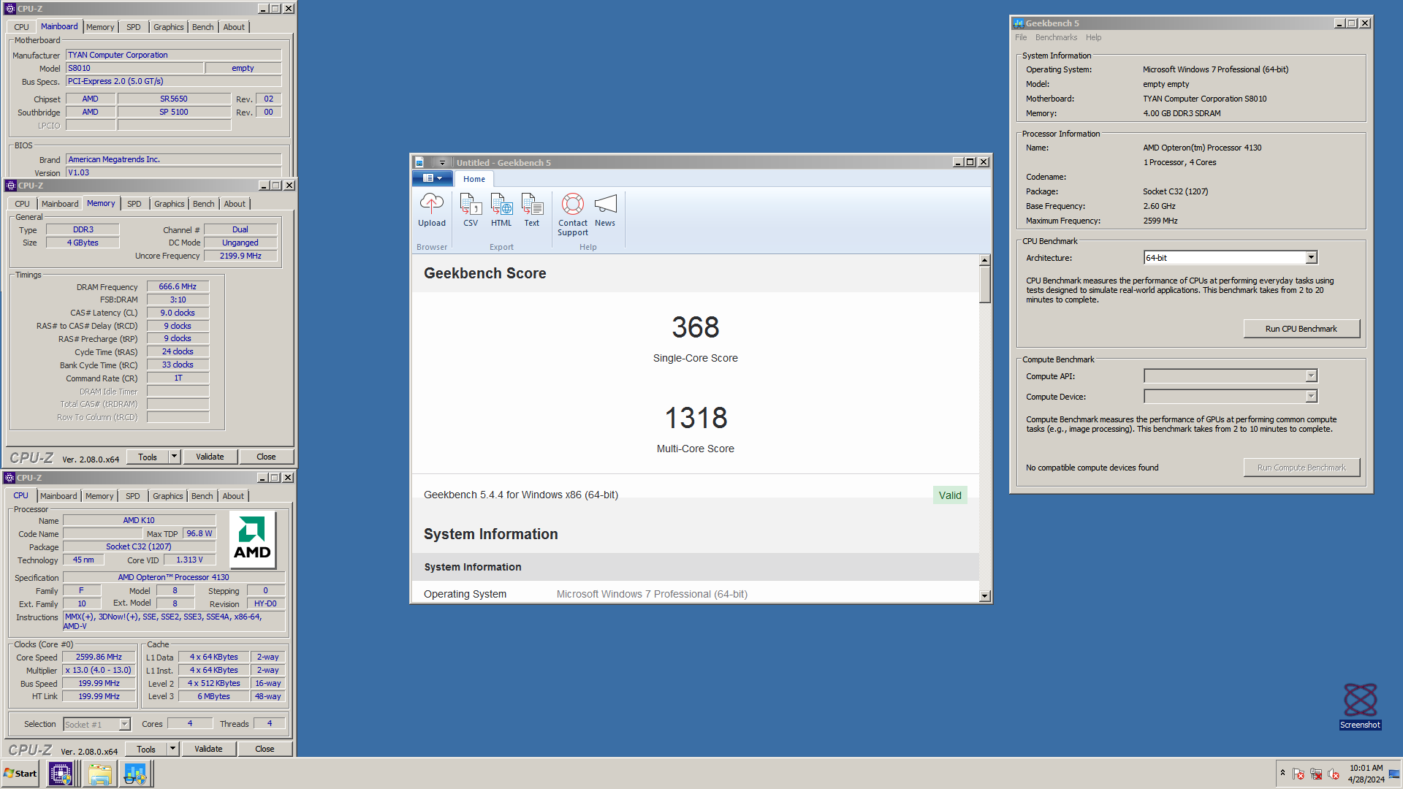Open the Benchmarks menu in Geekbench 5

tap(1056, 37)
